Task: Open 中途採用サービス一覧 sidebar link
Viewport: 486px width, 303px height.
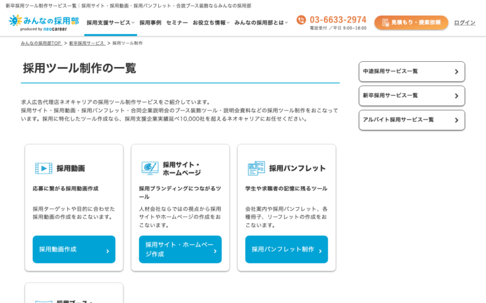Action: (412, 72)
